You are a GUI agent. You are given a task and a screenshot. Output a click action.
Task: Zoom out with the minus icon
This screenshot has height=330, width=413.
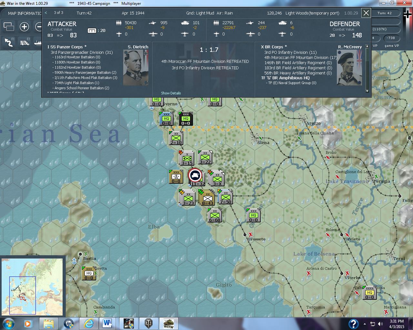[39, 26]
